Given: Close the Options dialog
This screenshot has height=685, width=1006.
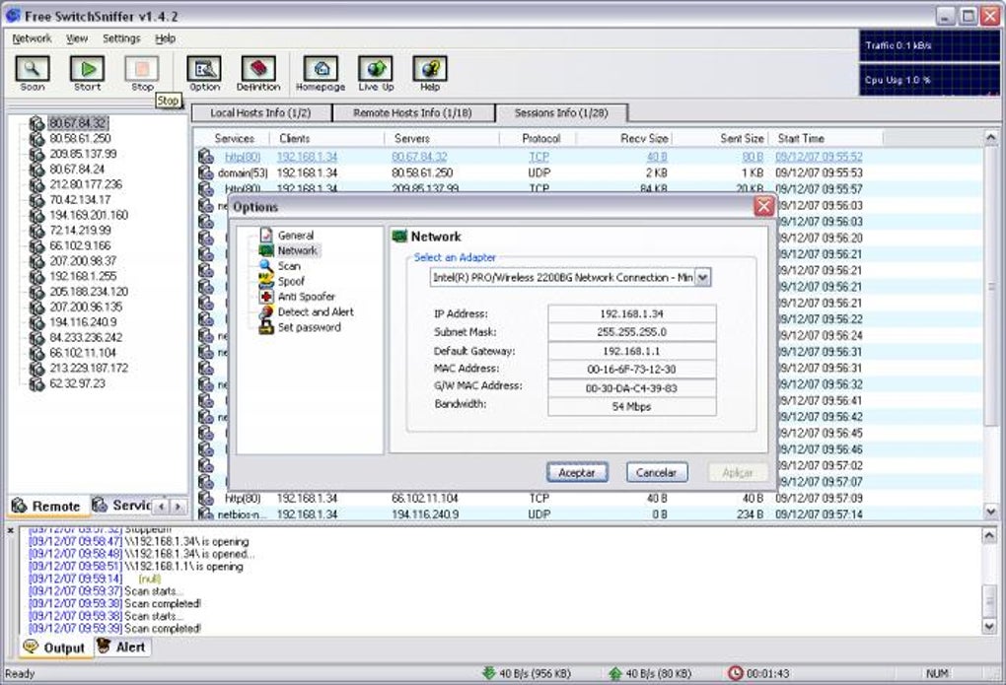Looking at the screenshot, I should coord(763,207).
